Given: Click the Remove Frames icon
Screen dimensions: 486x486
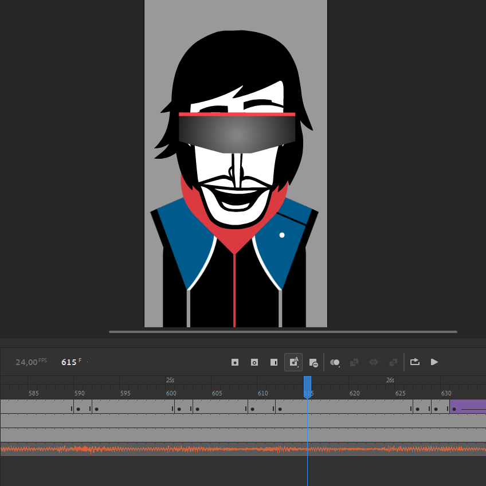Looking at the screenshot, I should point(313,362).
